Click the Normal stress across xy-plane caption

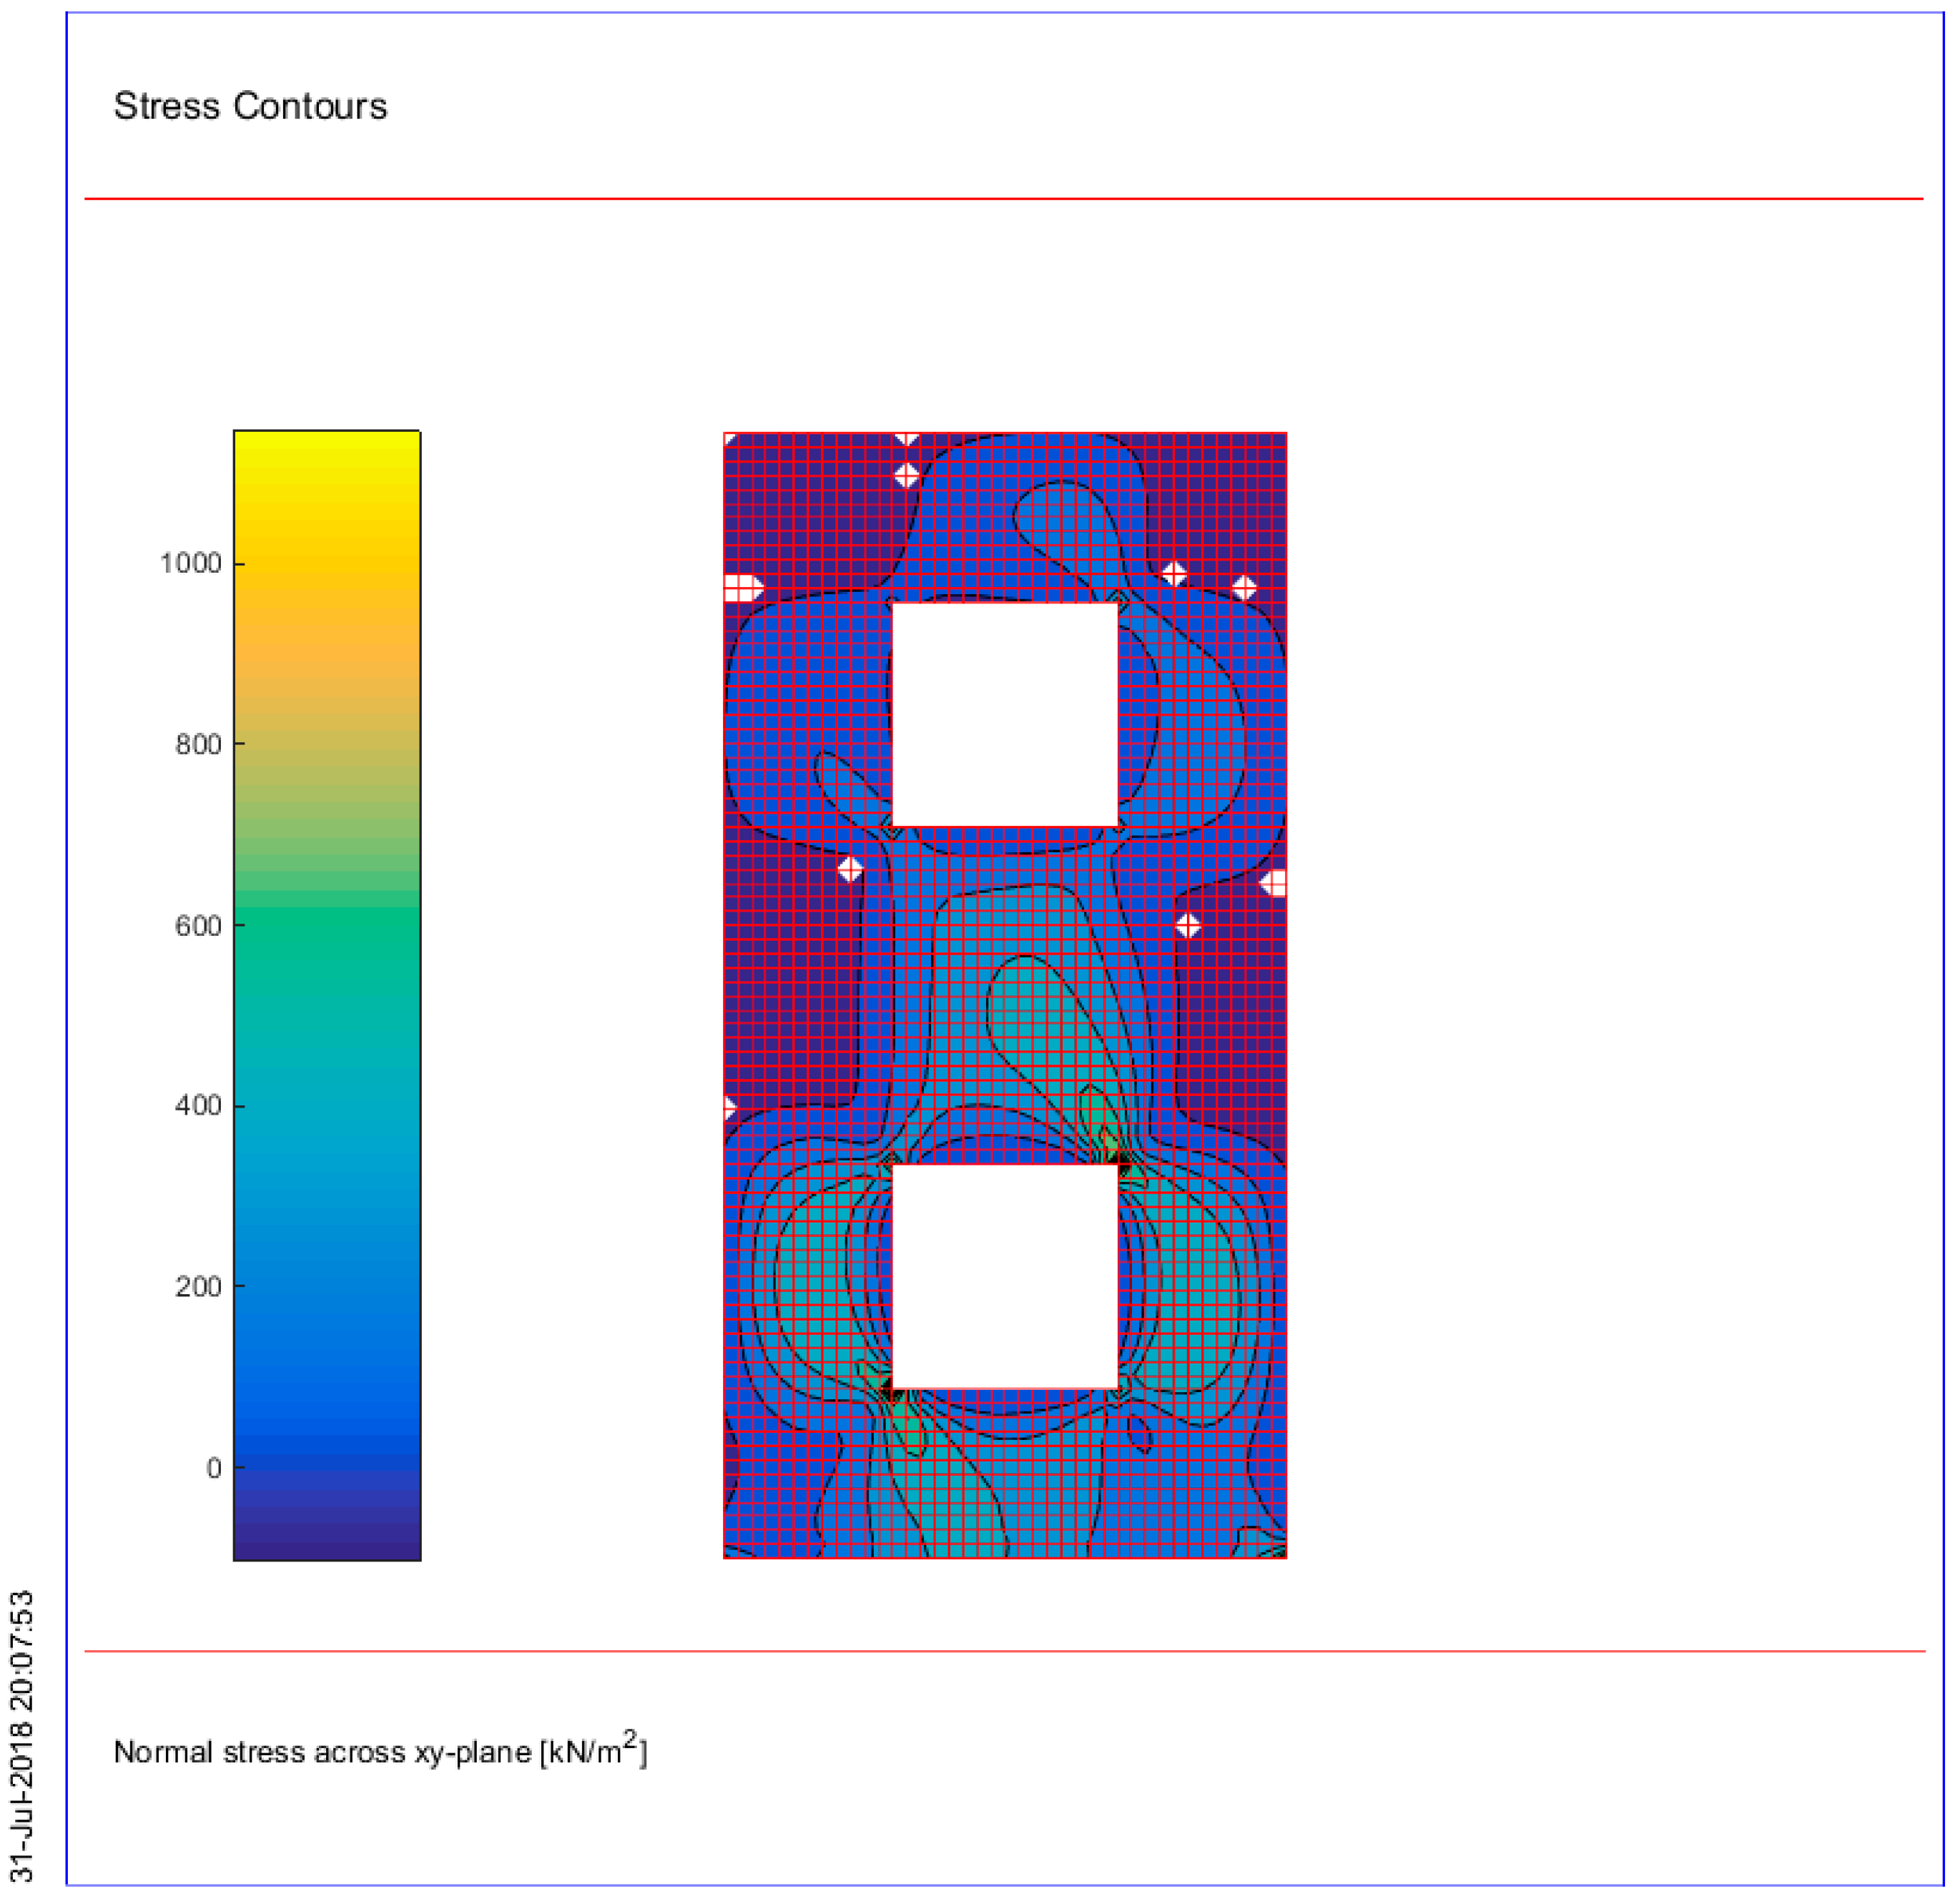coord(380,1753)
